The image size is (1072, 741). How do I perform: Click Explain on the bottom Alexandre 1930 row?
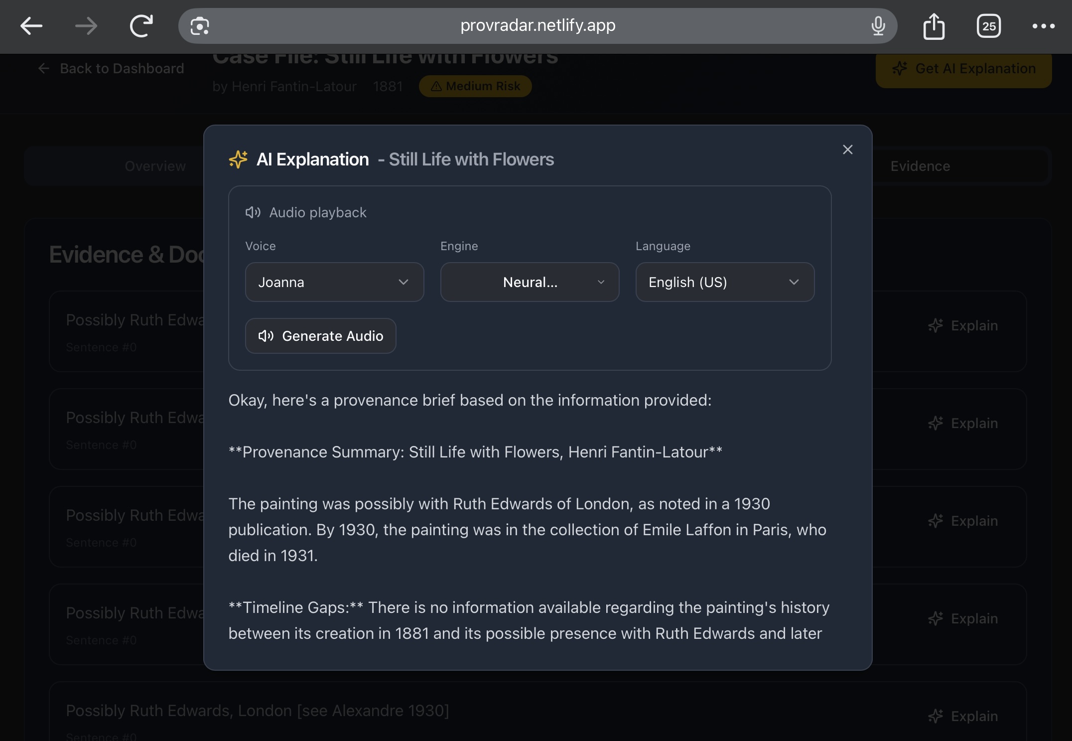click(x=963, y=716)
